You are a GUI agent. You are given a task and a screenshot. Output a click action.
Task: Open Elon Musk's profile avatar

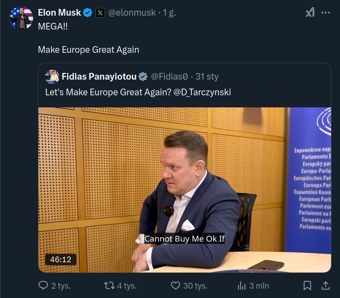(x=21, y=18)
